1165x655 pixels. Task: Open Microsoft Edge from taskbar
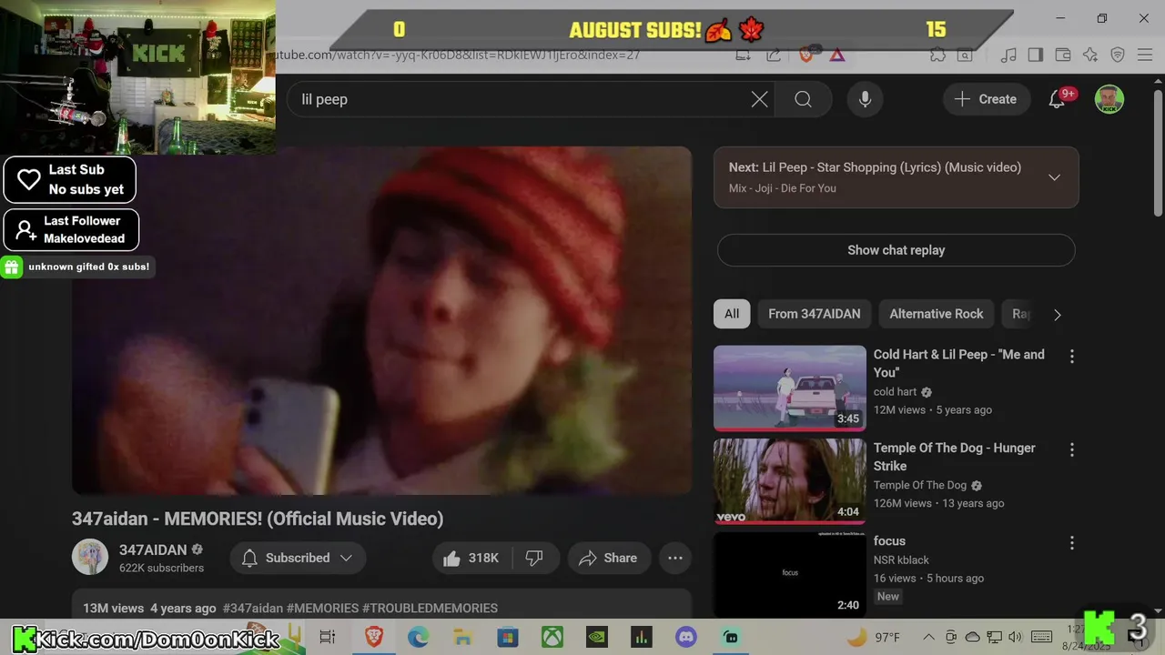(418, 637)
